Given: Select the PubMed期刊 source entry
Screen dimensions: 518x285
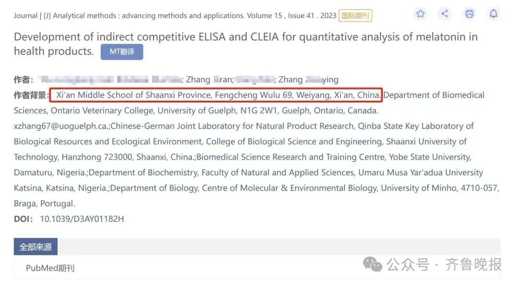Looking at the screenshot, I should pos(50,268).
